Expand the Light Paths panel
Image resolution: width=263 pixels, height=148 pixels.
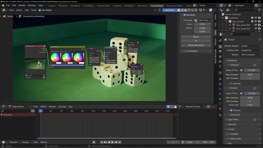(x=233, y=120)
